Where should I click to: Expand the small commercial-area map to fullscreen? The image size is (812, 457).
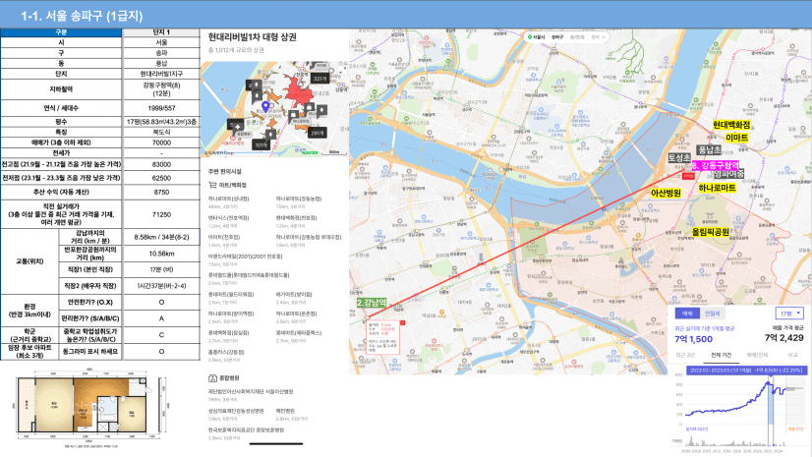(x=342, y=69)
